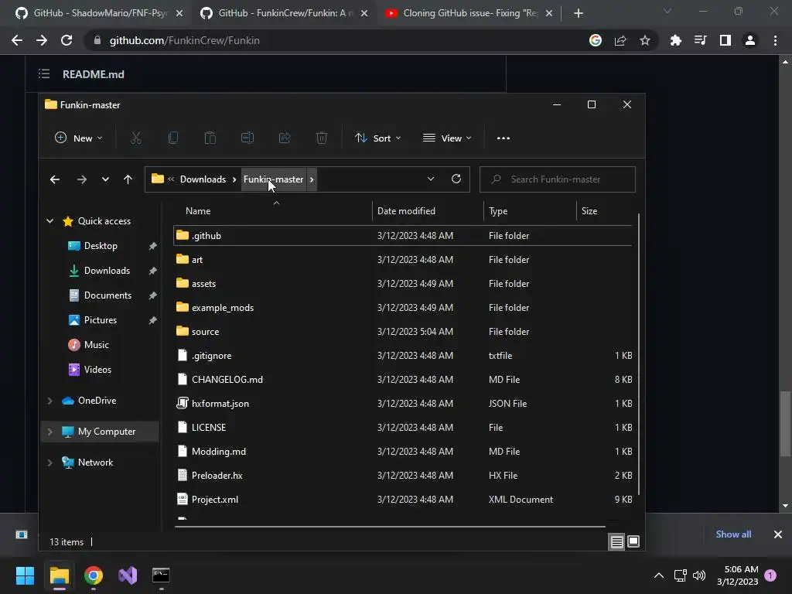Select Music in Quick access
The width and height of the screenshot is (792, 594).
pos(96,345)
